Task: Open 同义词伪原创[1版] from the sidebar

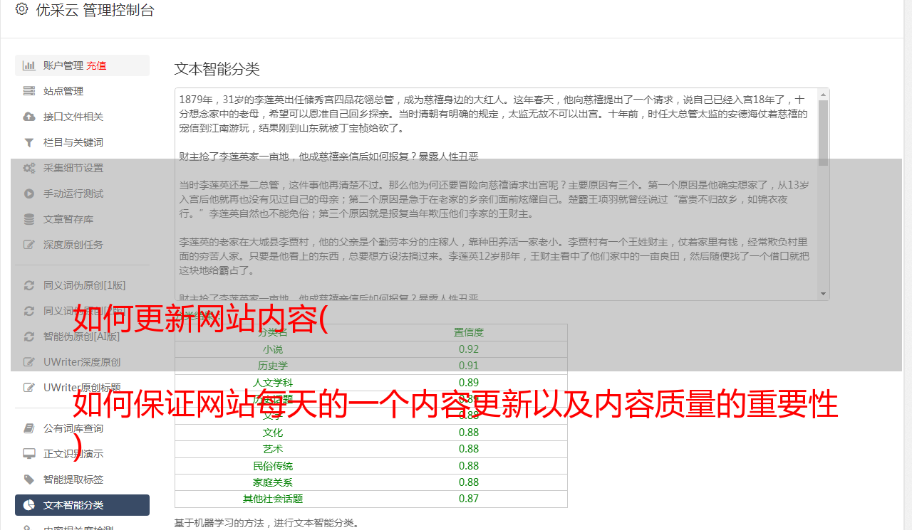Action: (x=84, y=285)
